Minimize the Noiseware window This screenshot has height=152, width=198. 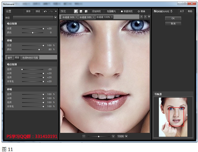[x=180, y=3]
